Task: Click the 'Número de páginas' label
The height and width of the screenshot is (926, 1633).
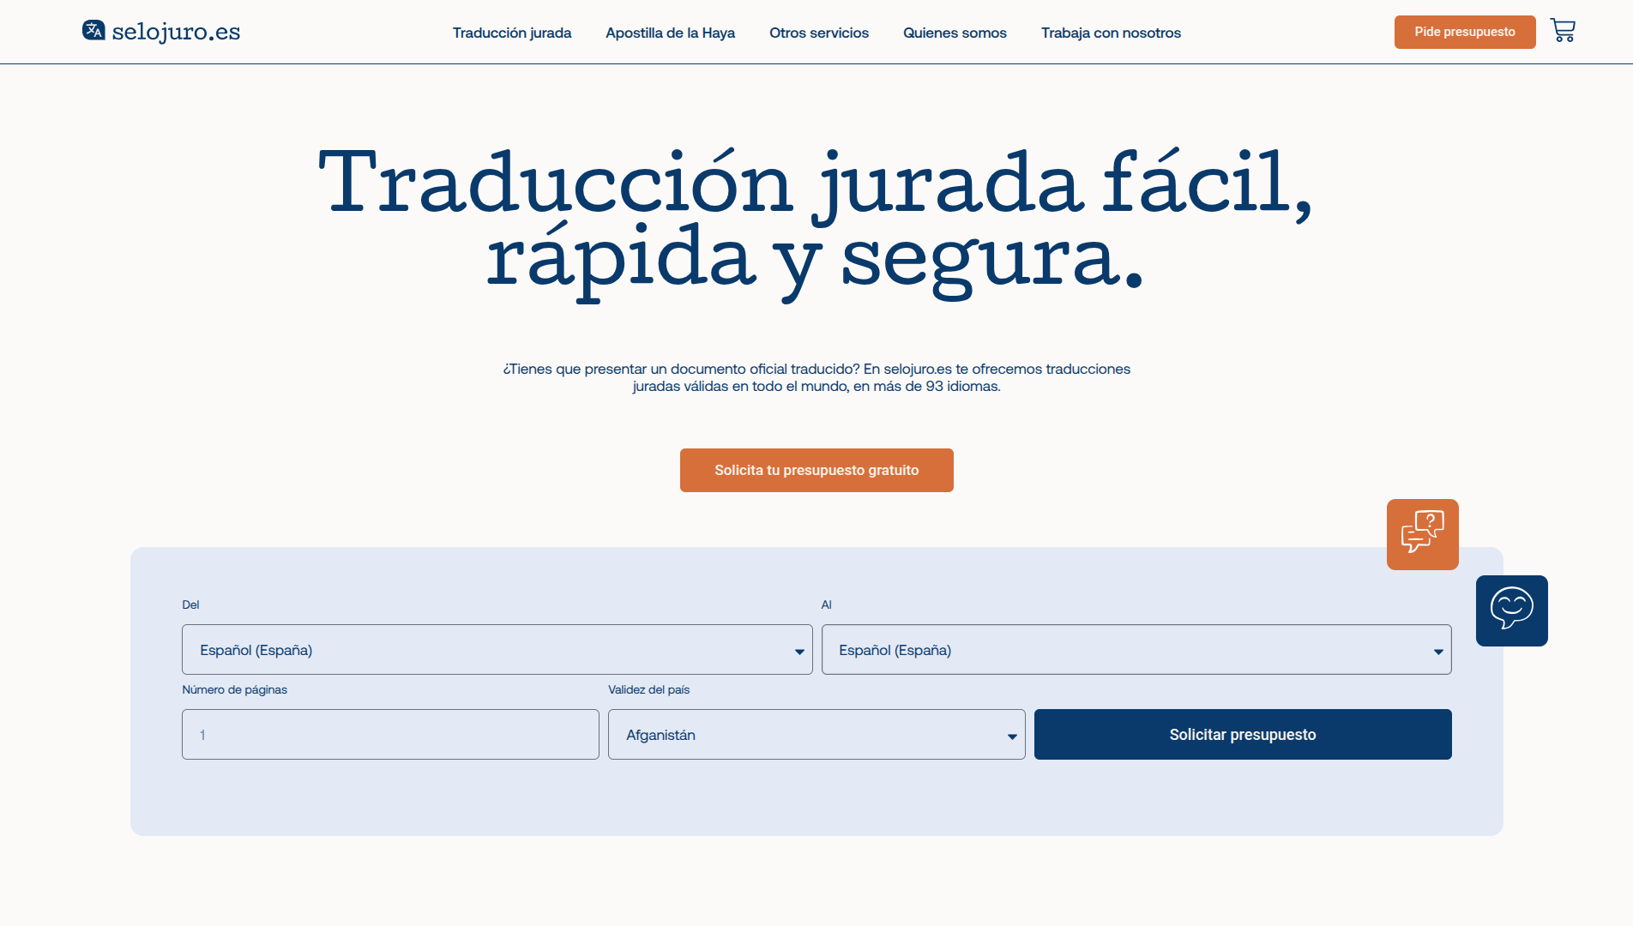Action: tap(234, 689)
